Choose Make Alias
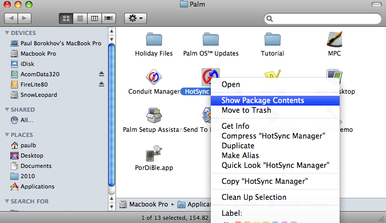This screenshot has width=386, height=223. point(275,156)
